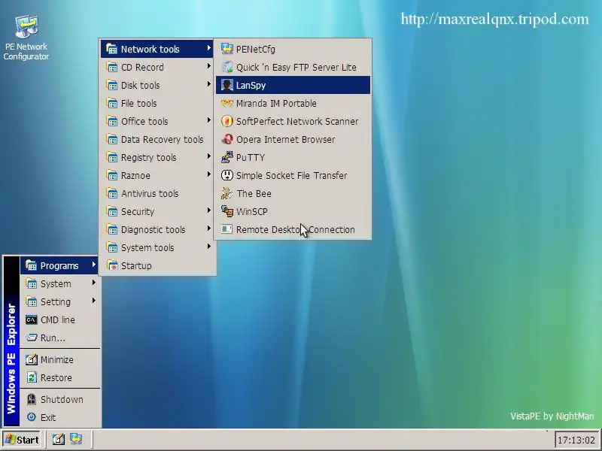Open the PE Network Configurator desktop icon

pos(26,37)
